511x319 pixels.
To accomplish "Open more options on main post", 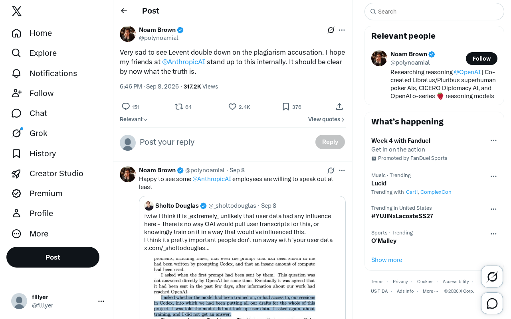I will coord(342,30).
